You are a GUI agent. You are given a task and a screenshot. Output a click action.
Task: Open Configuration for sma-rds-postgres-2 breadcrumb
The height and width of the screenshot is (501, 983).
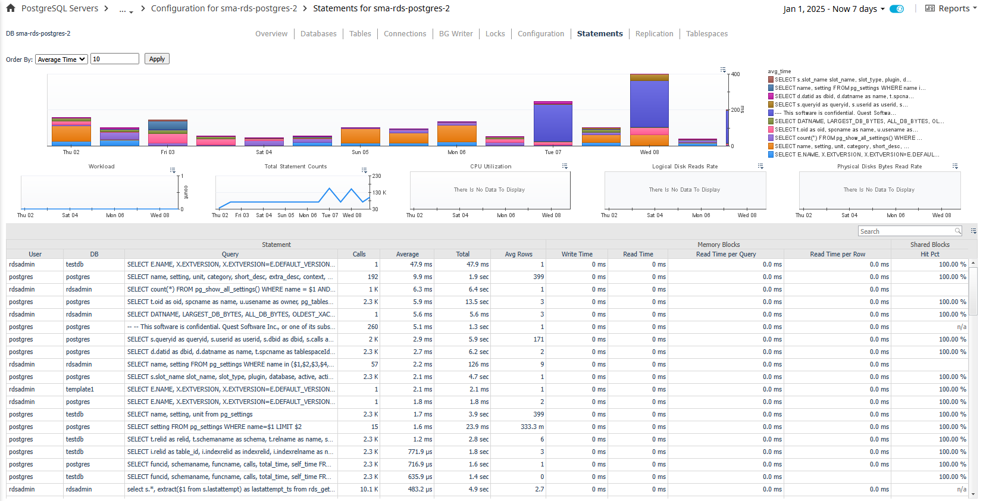tap(224, 8)
